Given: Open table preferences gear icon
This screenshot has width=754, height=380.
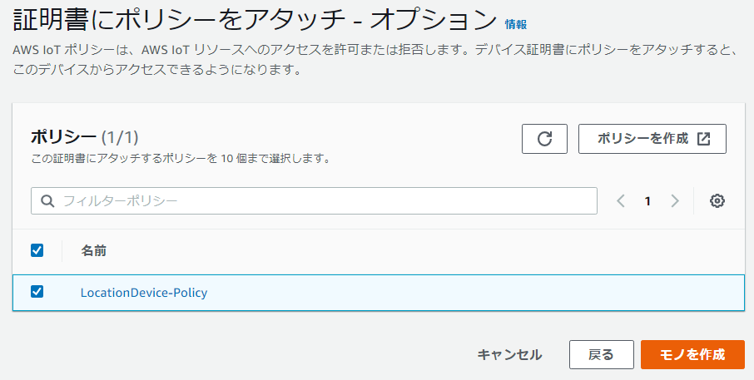Looking at the screenshot, I should [x=717, y=200].
